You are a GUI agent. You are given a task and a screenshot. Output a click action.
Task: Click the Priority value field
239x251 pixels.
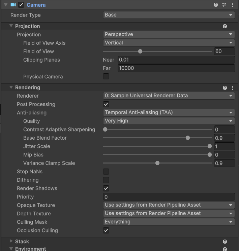[169, 197]
